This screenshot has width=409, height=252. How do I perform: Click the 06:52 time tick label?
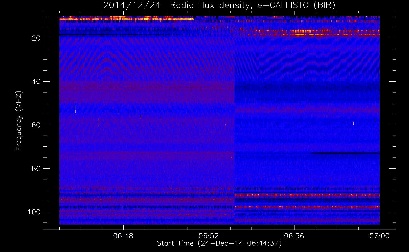coord(209,236)
